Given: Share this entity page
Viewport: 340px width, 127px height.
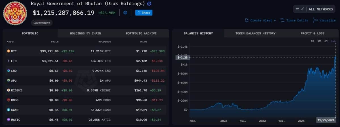Looking at the screenshot, I should pyautogui.click(x=144, y=13).
